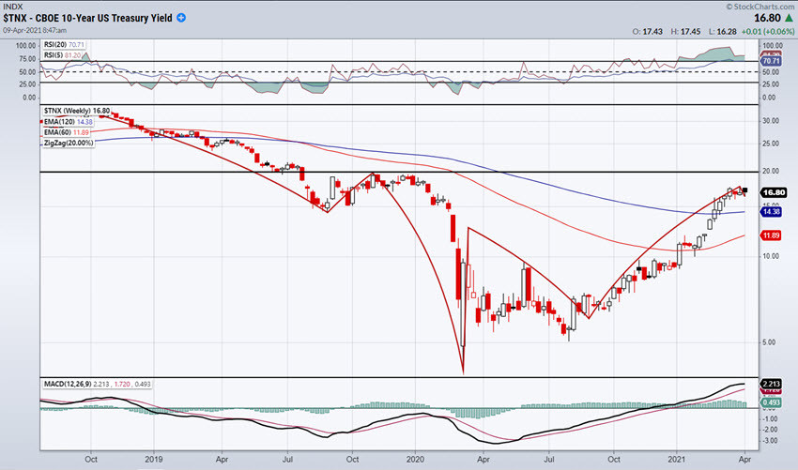Click the RSI(5) legend label
The height and width of the screenshot is (470, 798).
(63, 55)
